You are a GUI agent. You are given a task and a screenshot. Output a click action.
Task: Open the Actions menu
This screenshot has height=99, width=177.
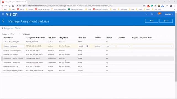[x=6, y=34]
